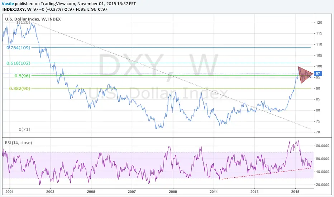Click the 2009 time axis label
334x197 pixels.
[x=173, y=192]
